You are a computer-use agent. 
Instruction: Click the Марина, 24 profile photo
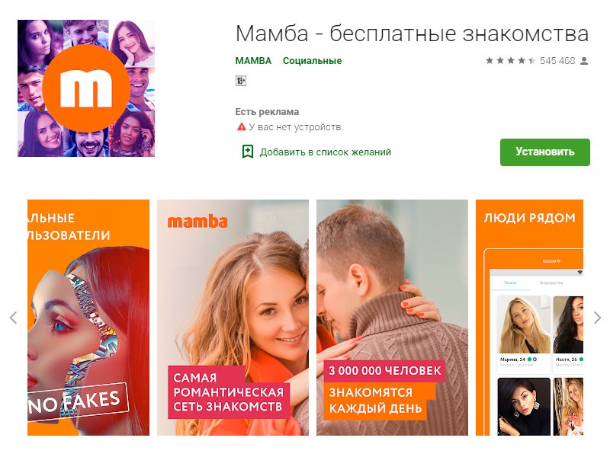pos(524,325)
